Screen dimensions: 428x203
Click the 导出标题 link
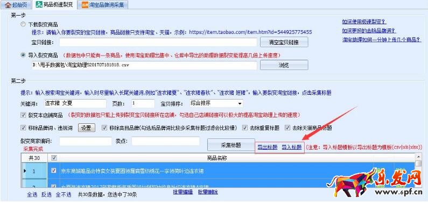click(267, 148)
